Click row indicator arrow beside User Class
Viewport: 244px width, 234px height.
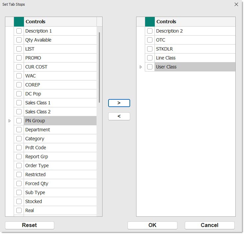point(140,67)
